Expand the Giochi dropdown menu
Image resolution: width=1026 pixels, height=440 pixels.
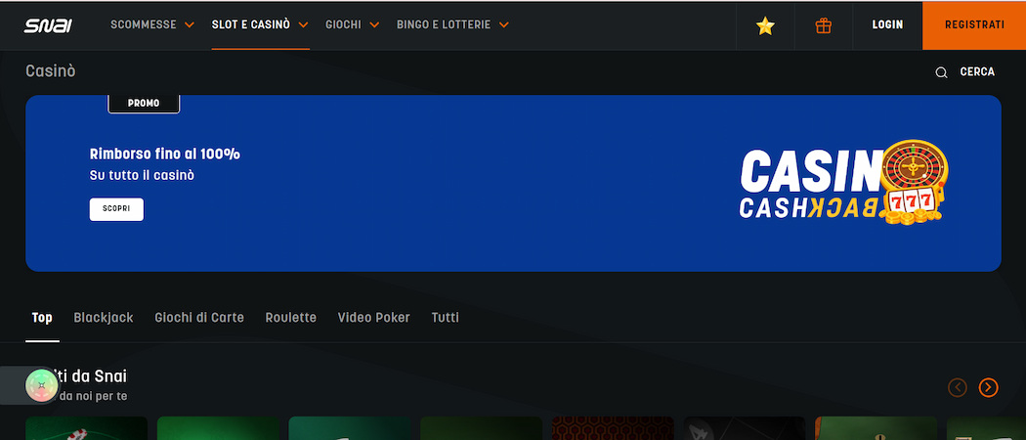(352, 24)
